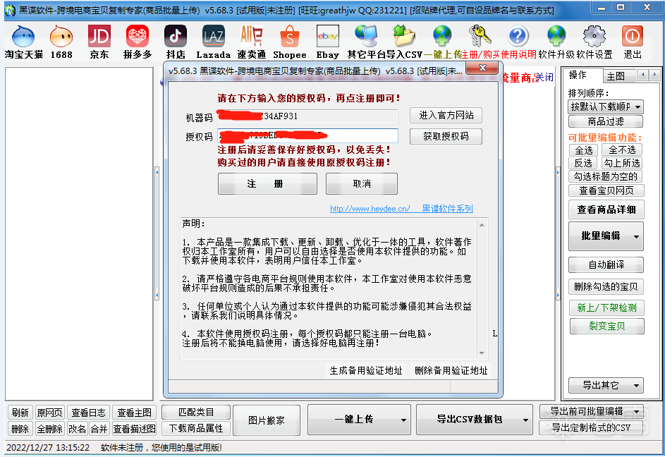Click the 取消 cancel button
This screenshot has height=457, width=665.
(362, 184)
